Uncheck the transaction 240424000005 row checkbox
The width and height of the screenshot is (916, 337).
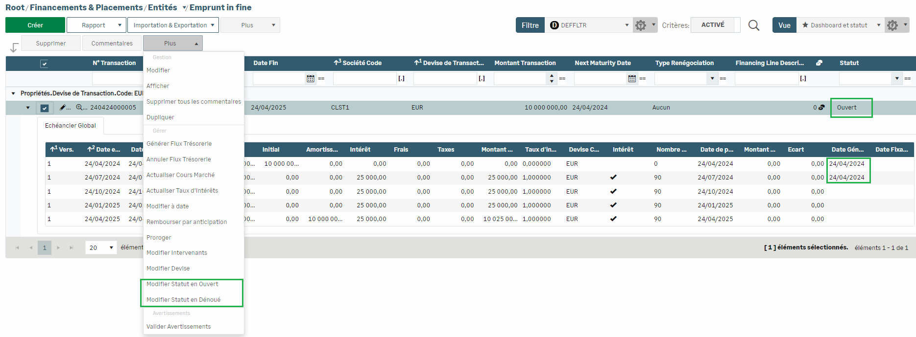(45, 108)
